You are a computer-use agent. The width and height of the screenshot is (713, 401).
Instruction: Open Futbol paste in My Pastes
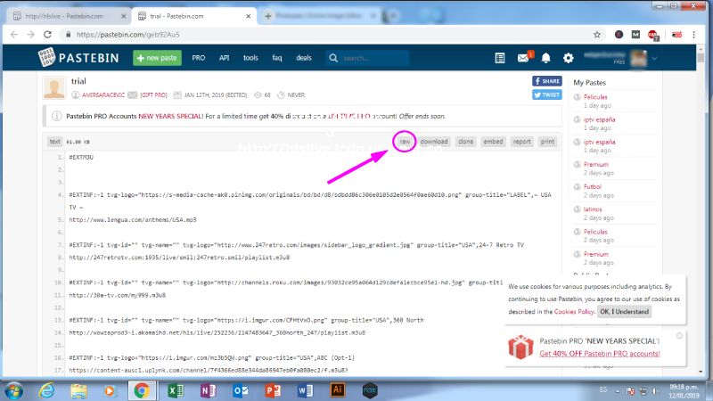pos(592,186)
